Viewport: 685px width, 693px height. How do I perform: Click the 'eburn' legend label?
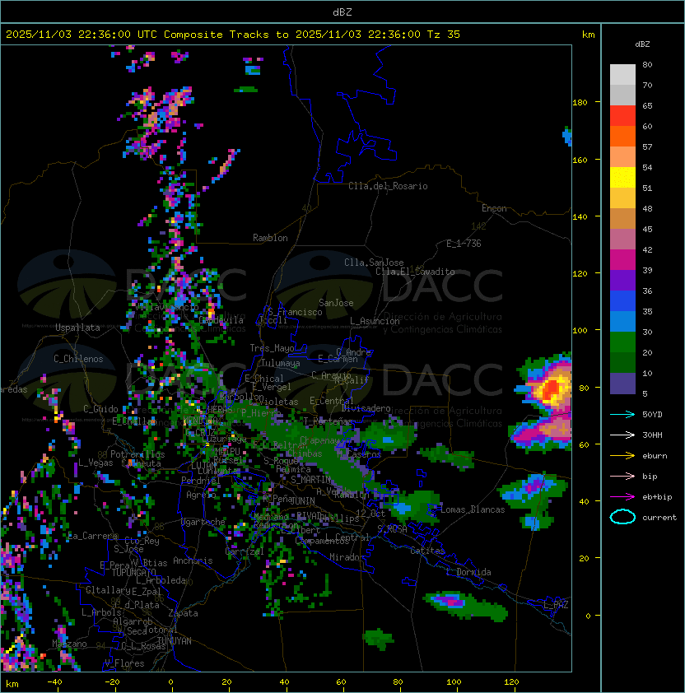coord(655,456)
